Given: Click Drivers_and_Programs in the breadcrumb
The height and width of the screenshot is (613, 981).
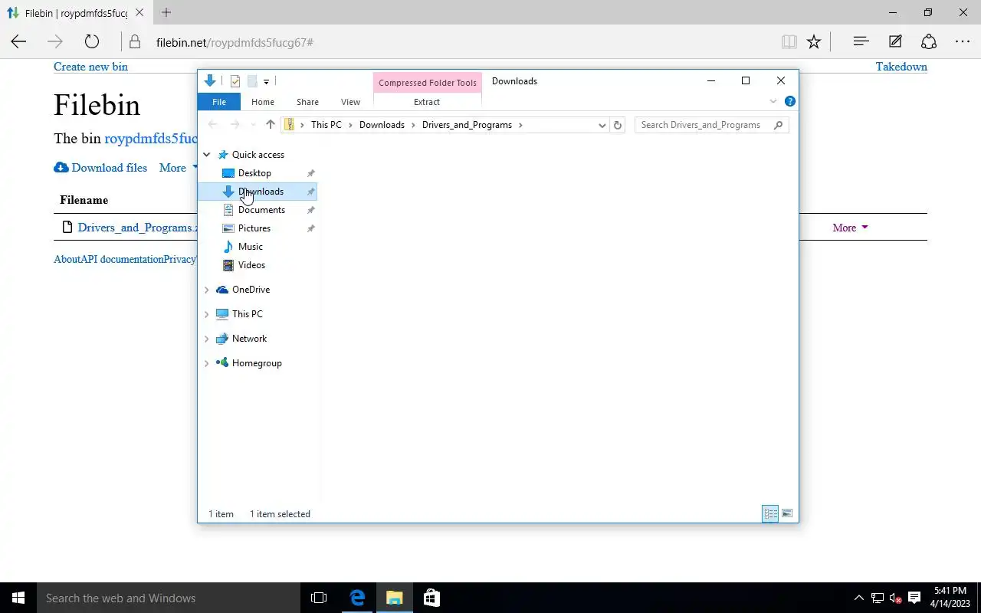Looking at the screenshot, I should (x=467, y=125).
